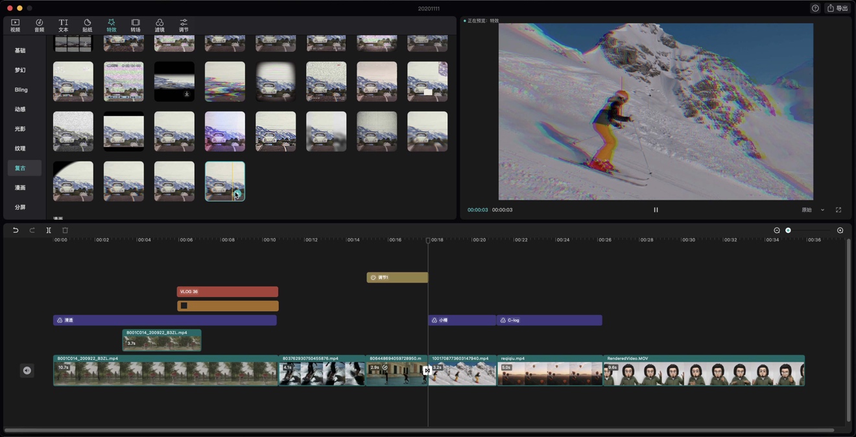Image resolution: width=856 pixels, height=437 pixels.
Task: Open the 滤镜 filter panel
Action: [x=160, y=25]
